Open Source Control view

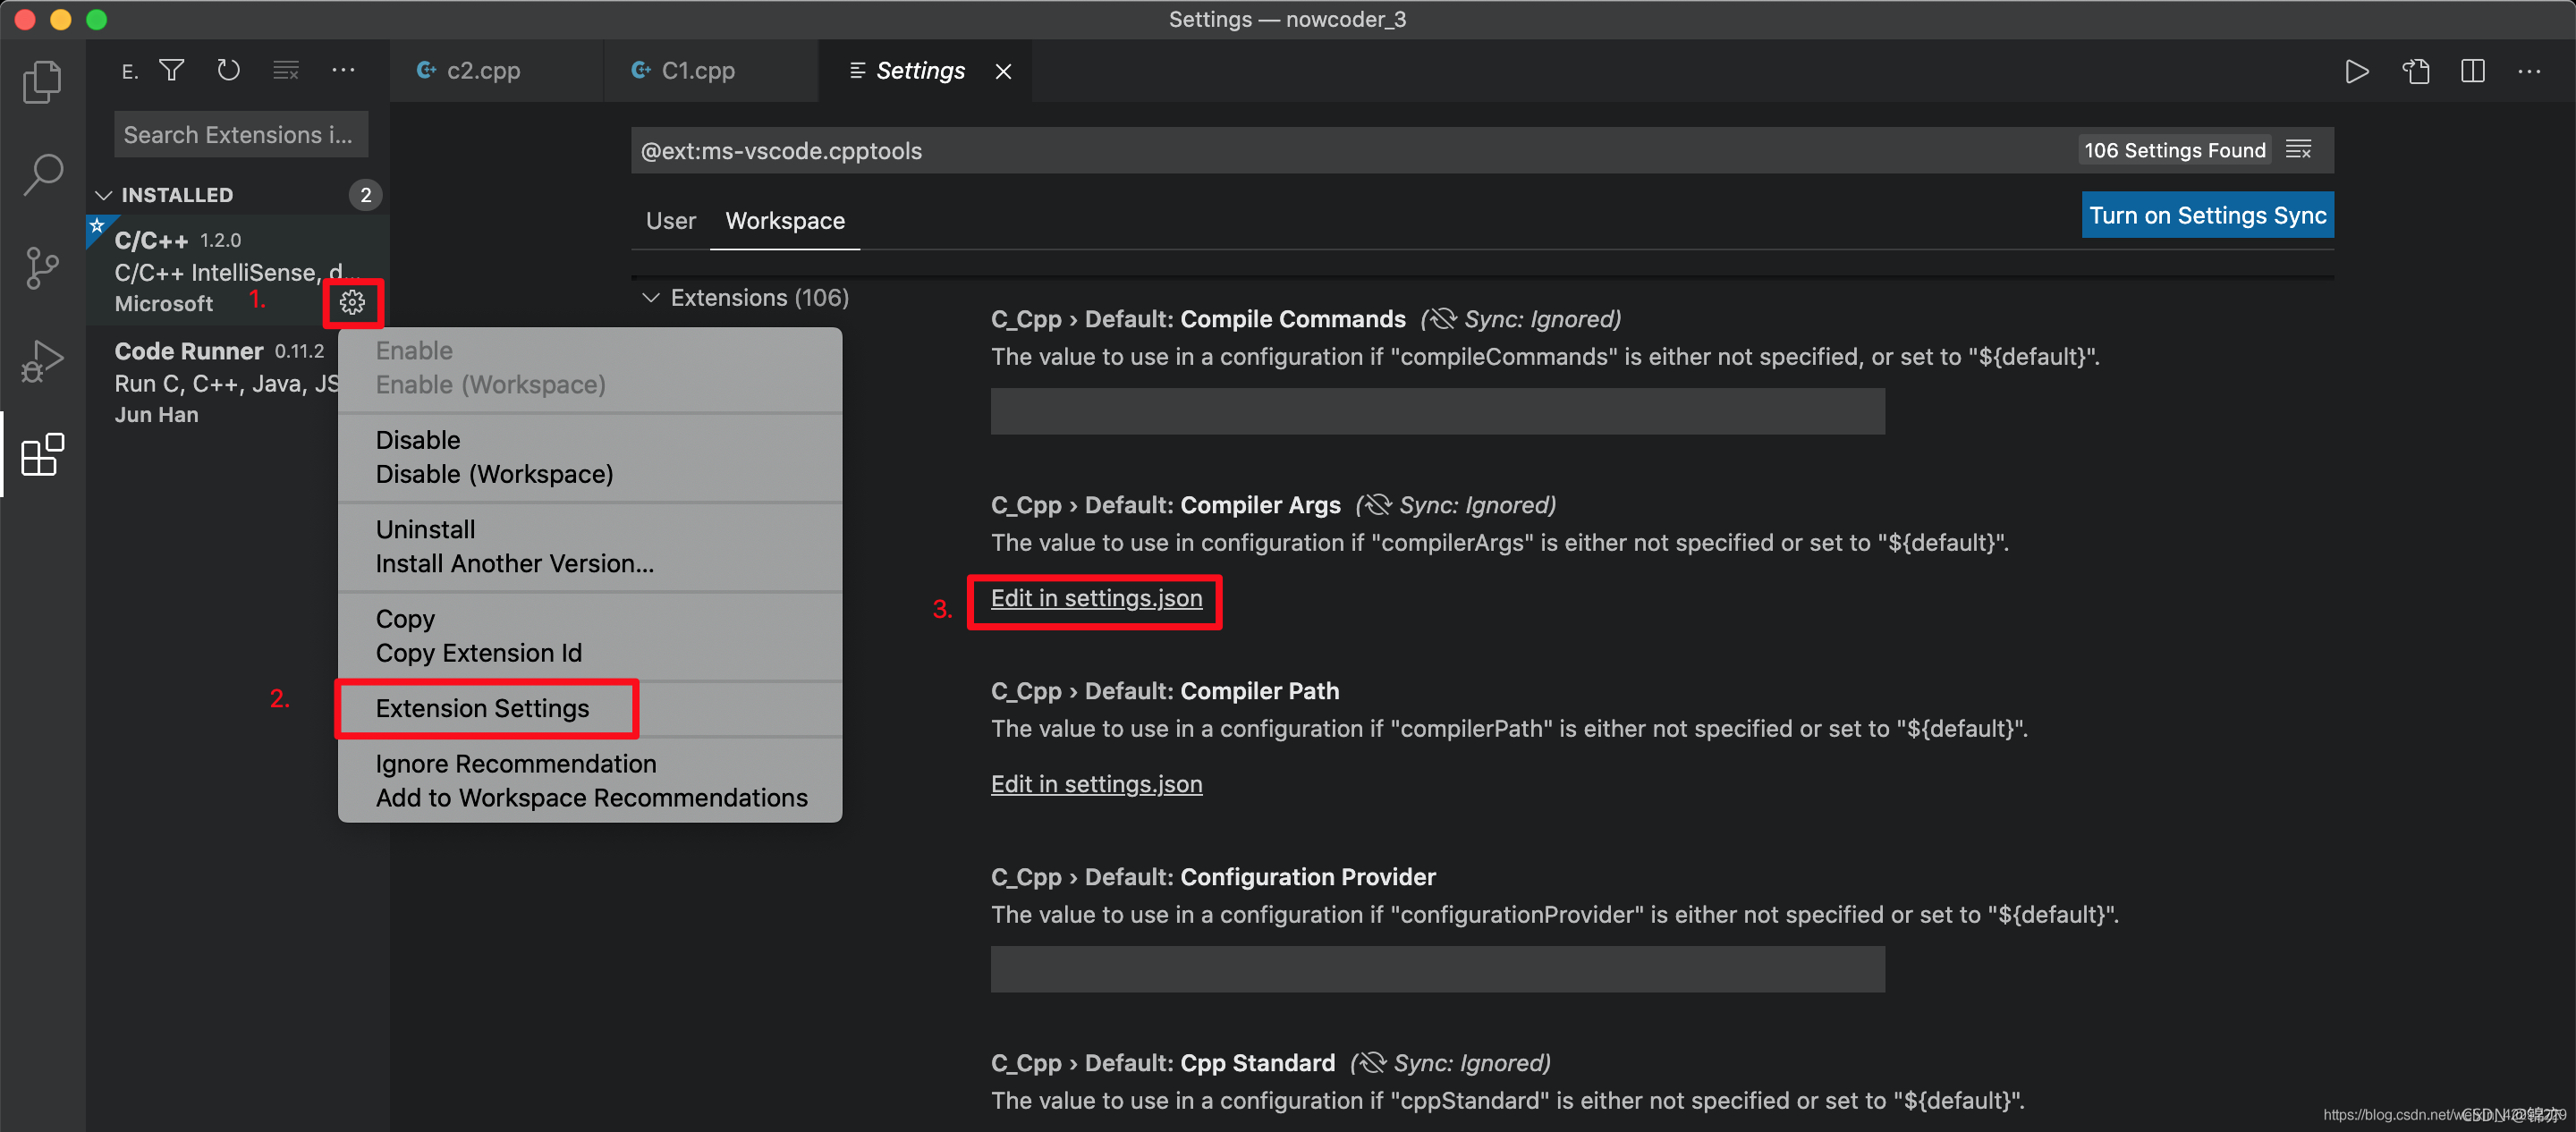(42, 267)
